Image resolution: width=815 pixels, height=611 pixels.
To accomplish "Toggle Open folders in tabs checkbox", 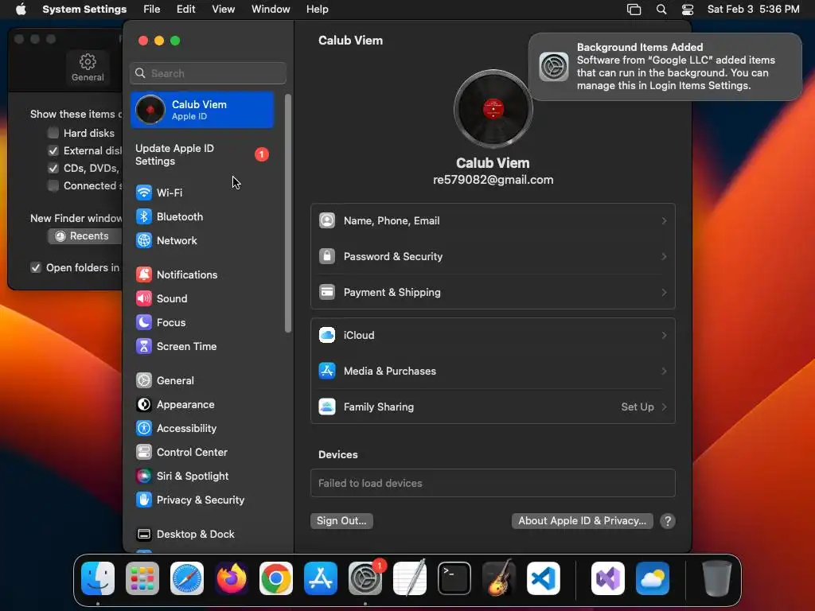I will pyautogui.click(x=36, y=267).
